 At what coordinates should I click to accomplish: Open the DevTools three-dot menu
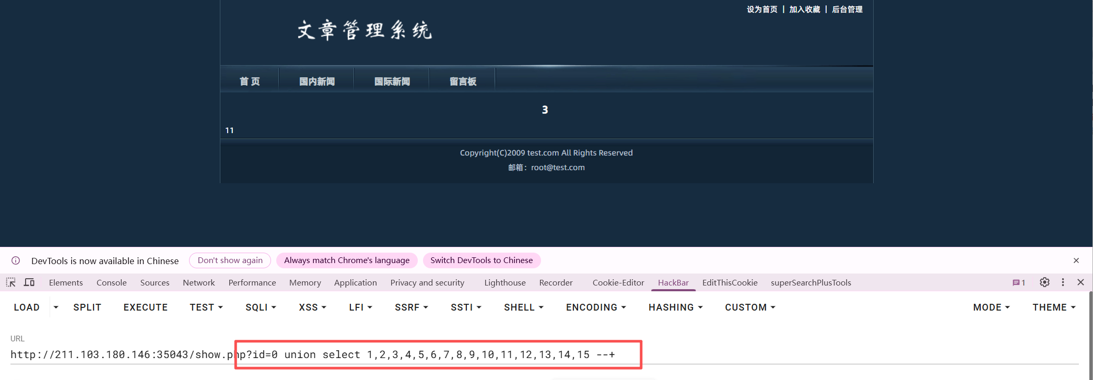(1063, 282)
